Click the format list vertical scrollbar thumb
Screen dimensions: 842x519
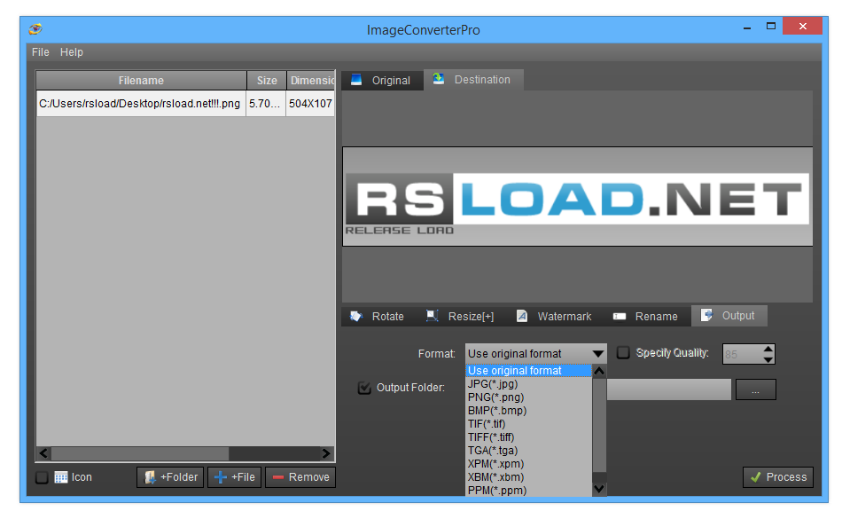coord(599,425)
